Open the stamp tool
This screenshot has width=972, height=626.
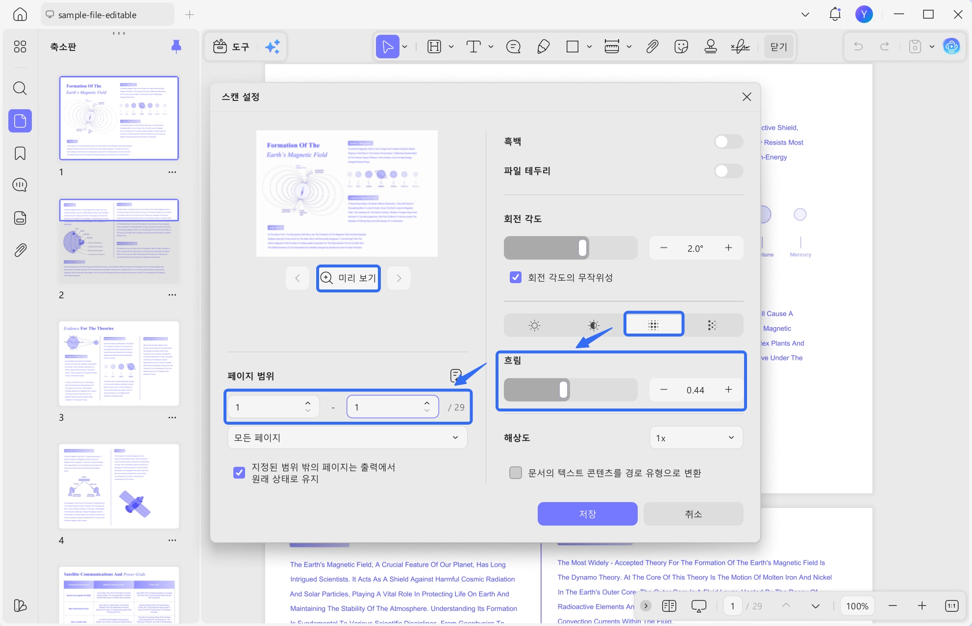pyautogui.click(x=711, y=47)
